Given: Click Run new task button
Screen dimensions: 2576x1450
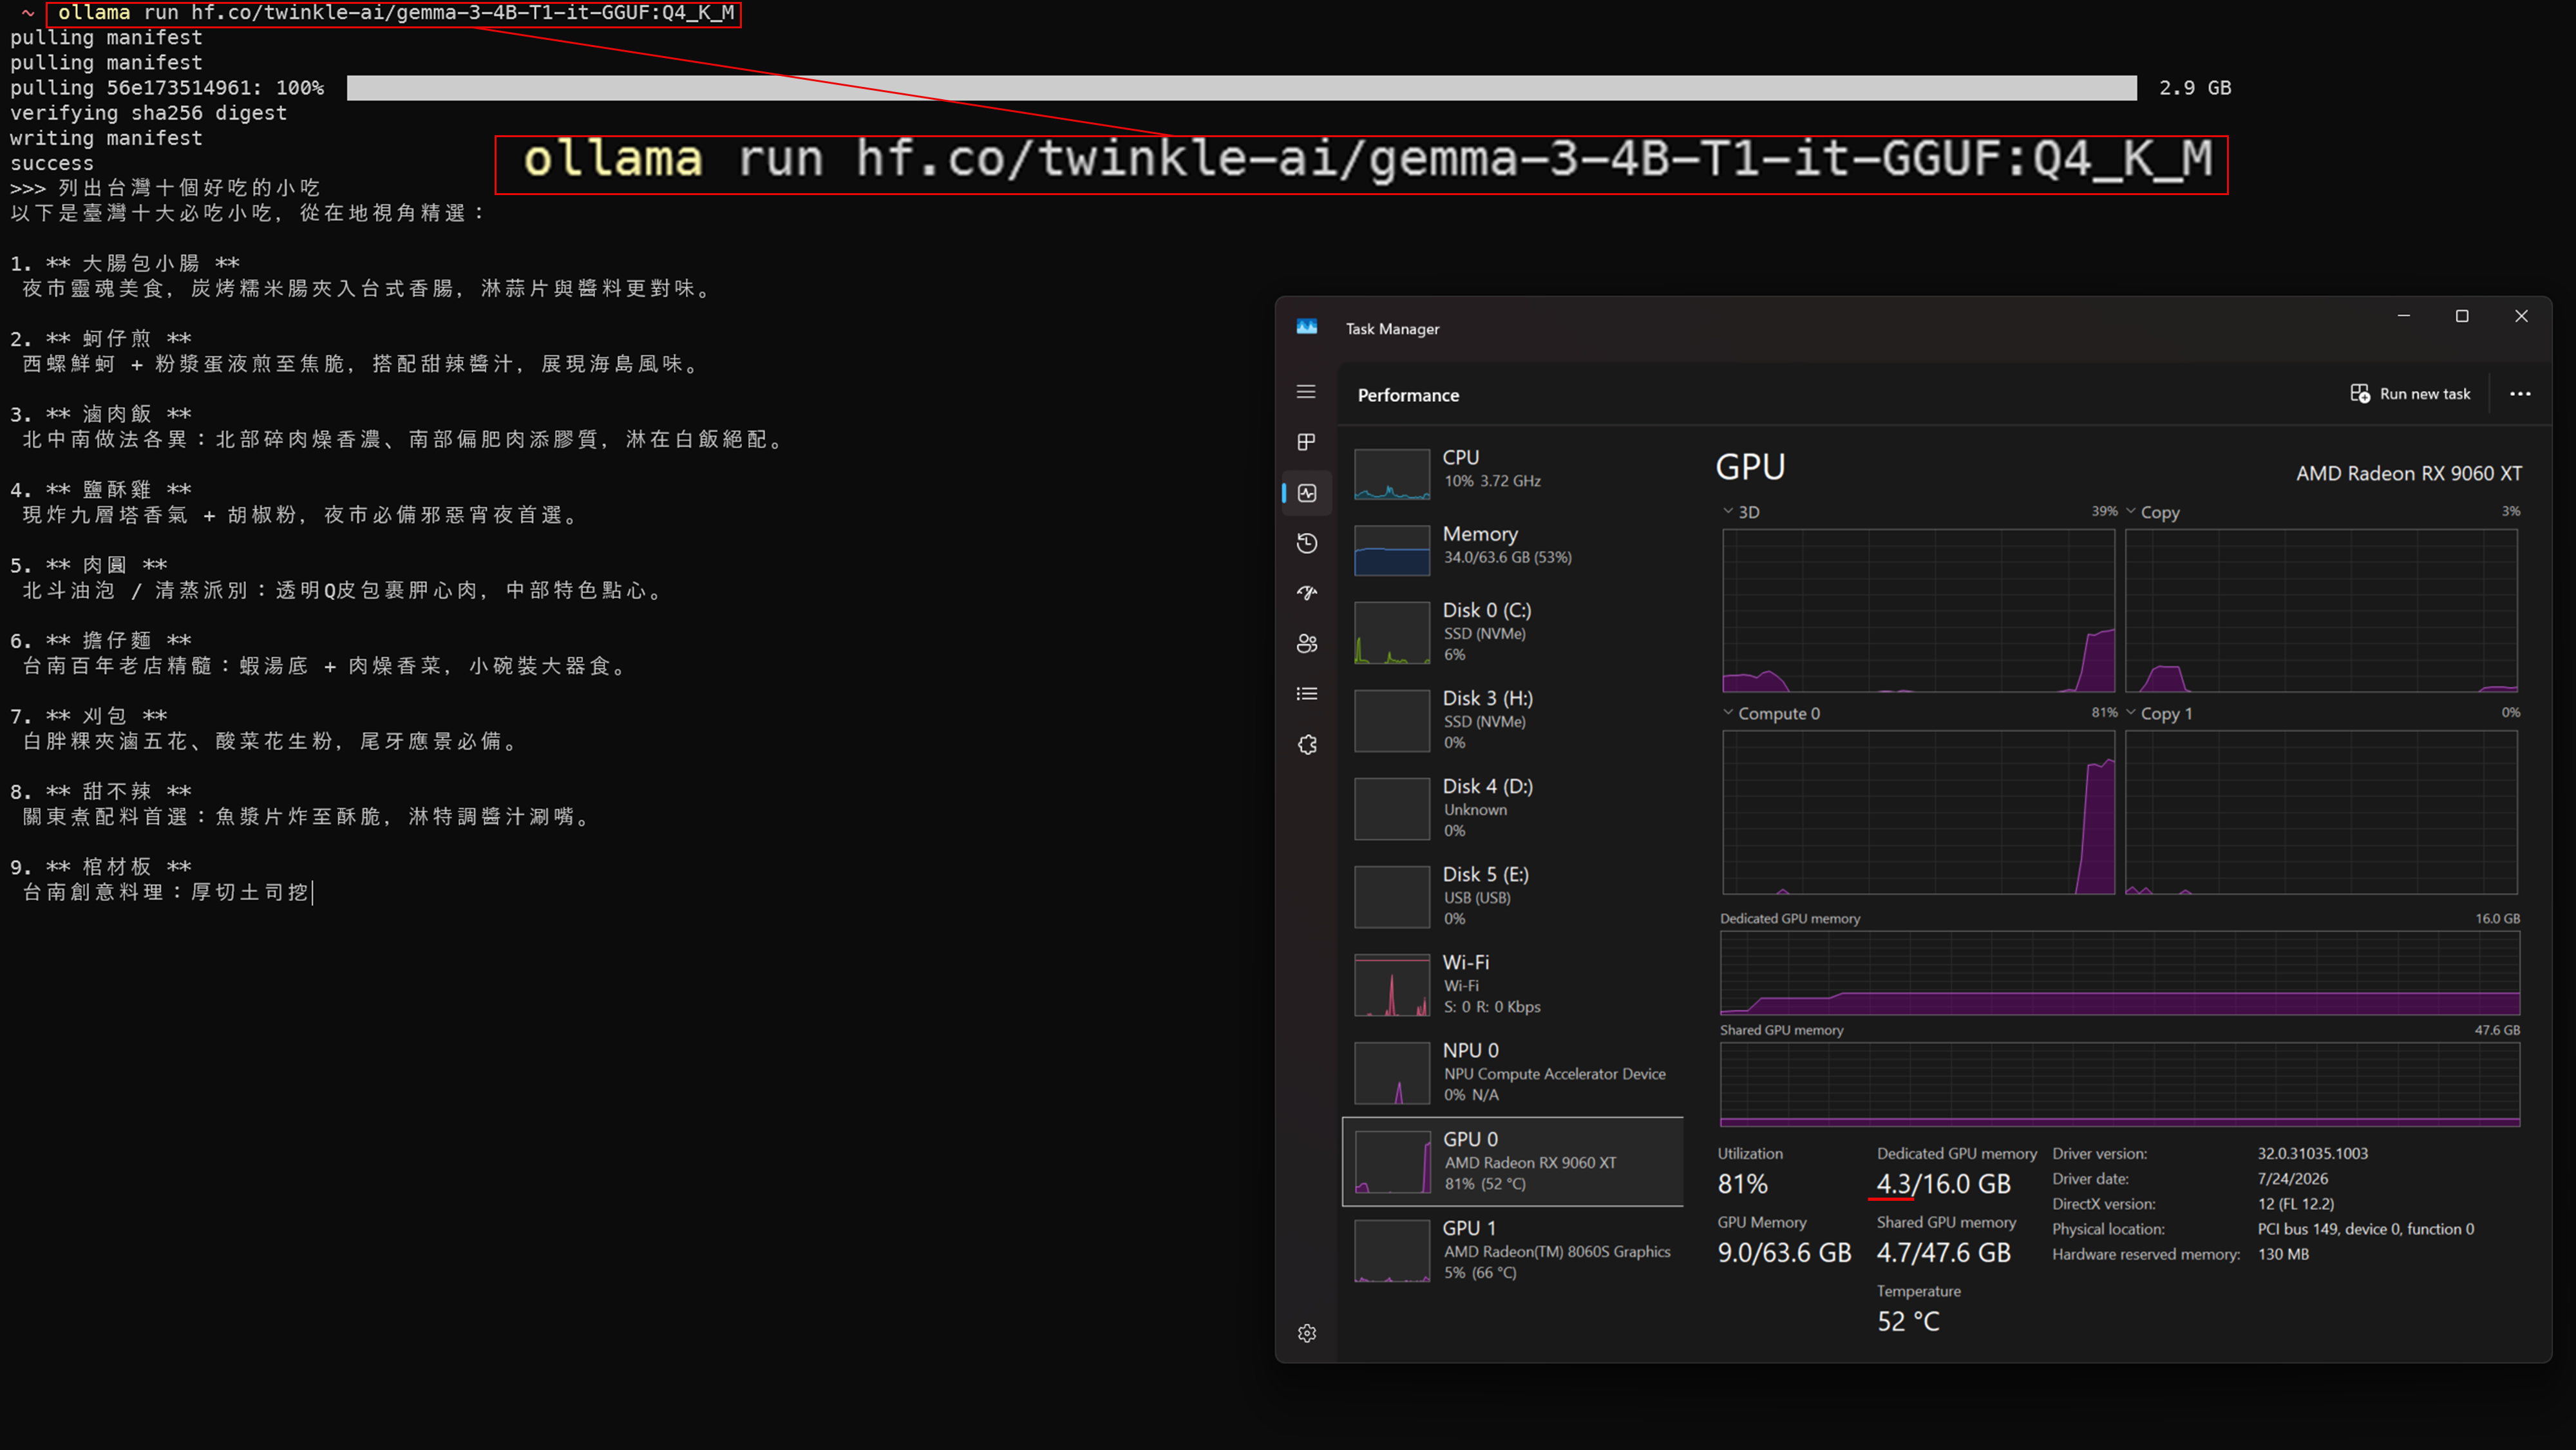Looking at the screenshot, I should pyautogui.click(x=2410, y=394).
